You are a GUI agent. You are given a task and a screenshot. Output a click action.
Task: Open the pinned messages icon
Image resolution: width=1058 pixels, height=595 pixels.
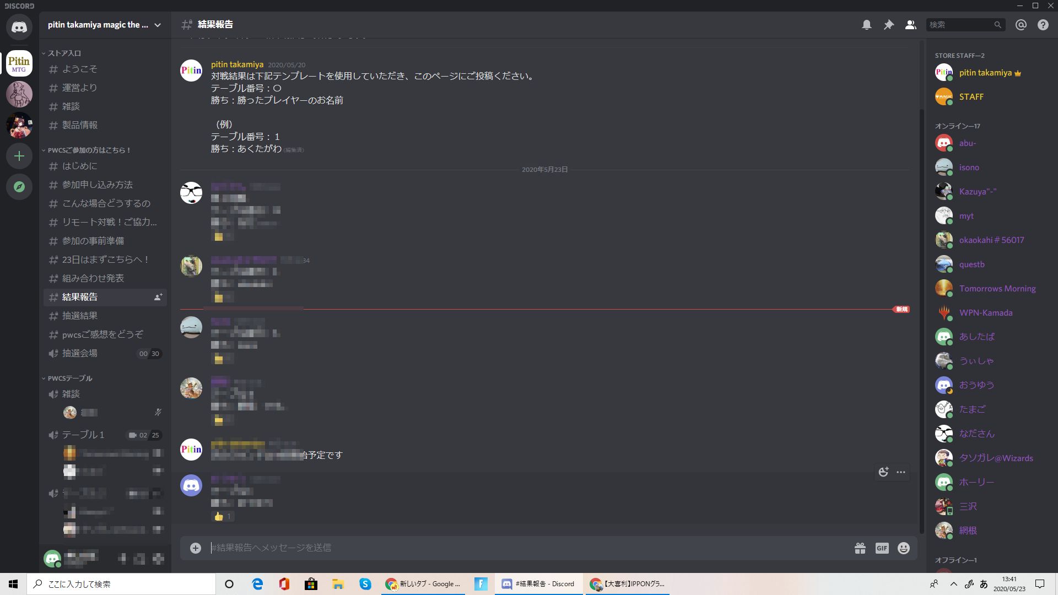click(888, 24)
